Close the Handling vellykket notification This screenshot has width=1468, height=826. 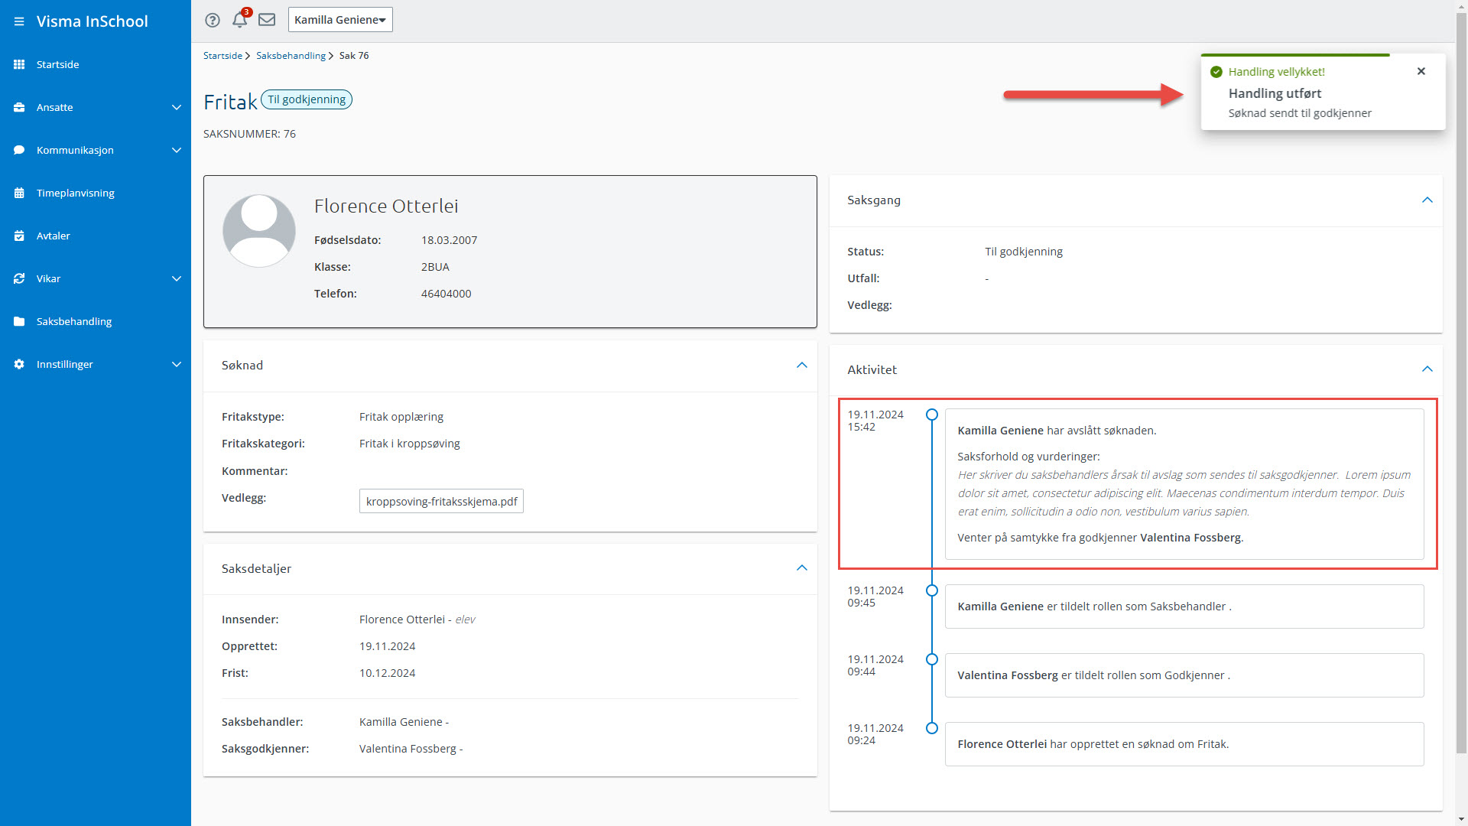pos(1421,71)
